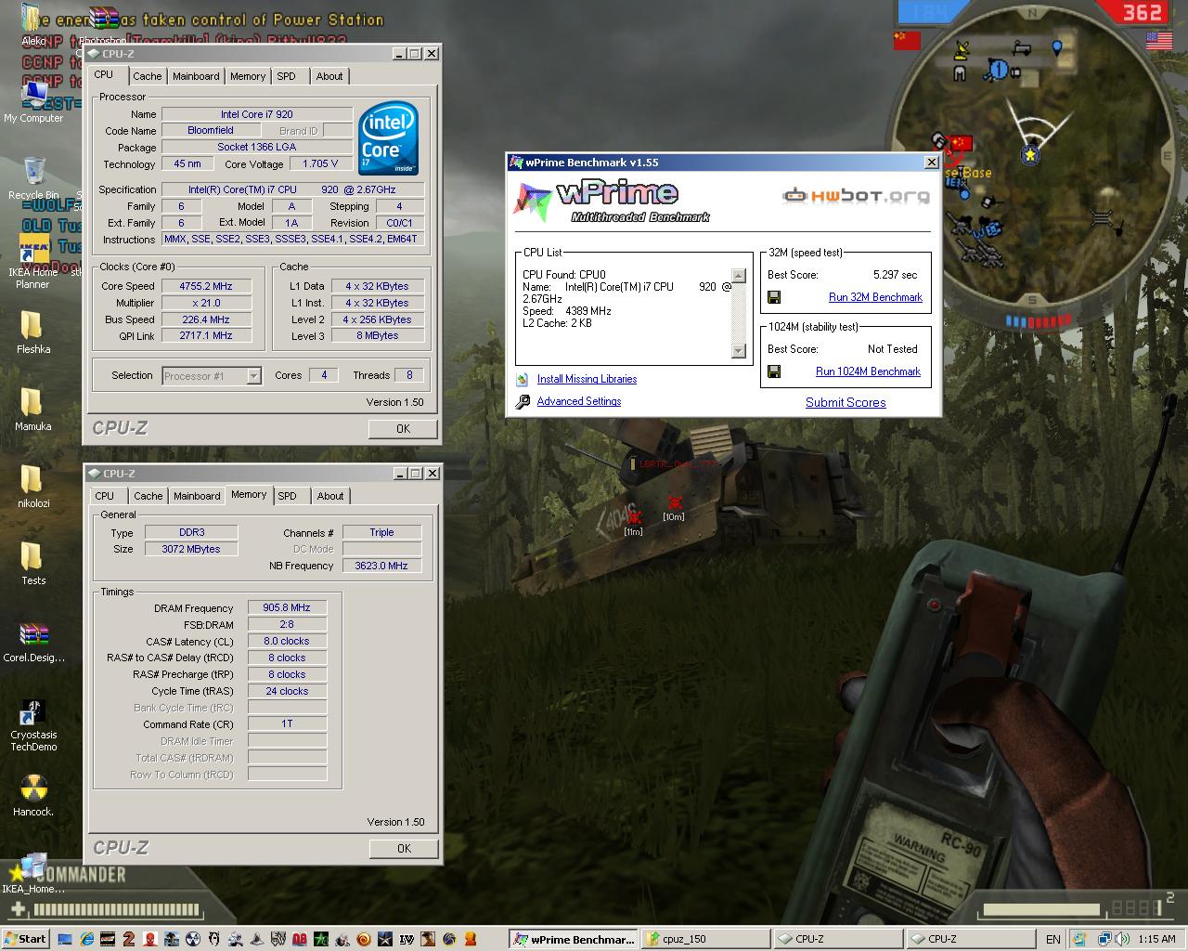Open the Hancock. desktop icon
Screen dimensions: 1188x951
[x=33, y=797]
